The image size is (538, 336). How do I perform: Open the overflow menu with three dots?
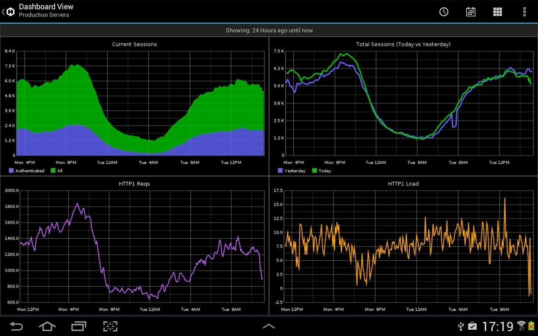pyautogui.click(x=524, y=12)
